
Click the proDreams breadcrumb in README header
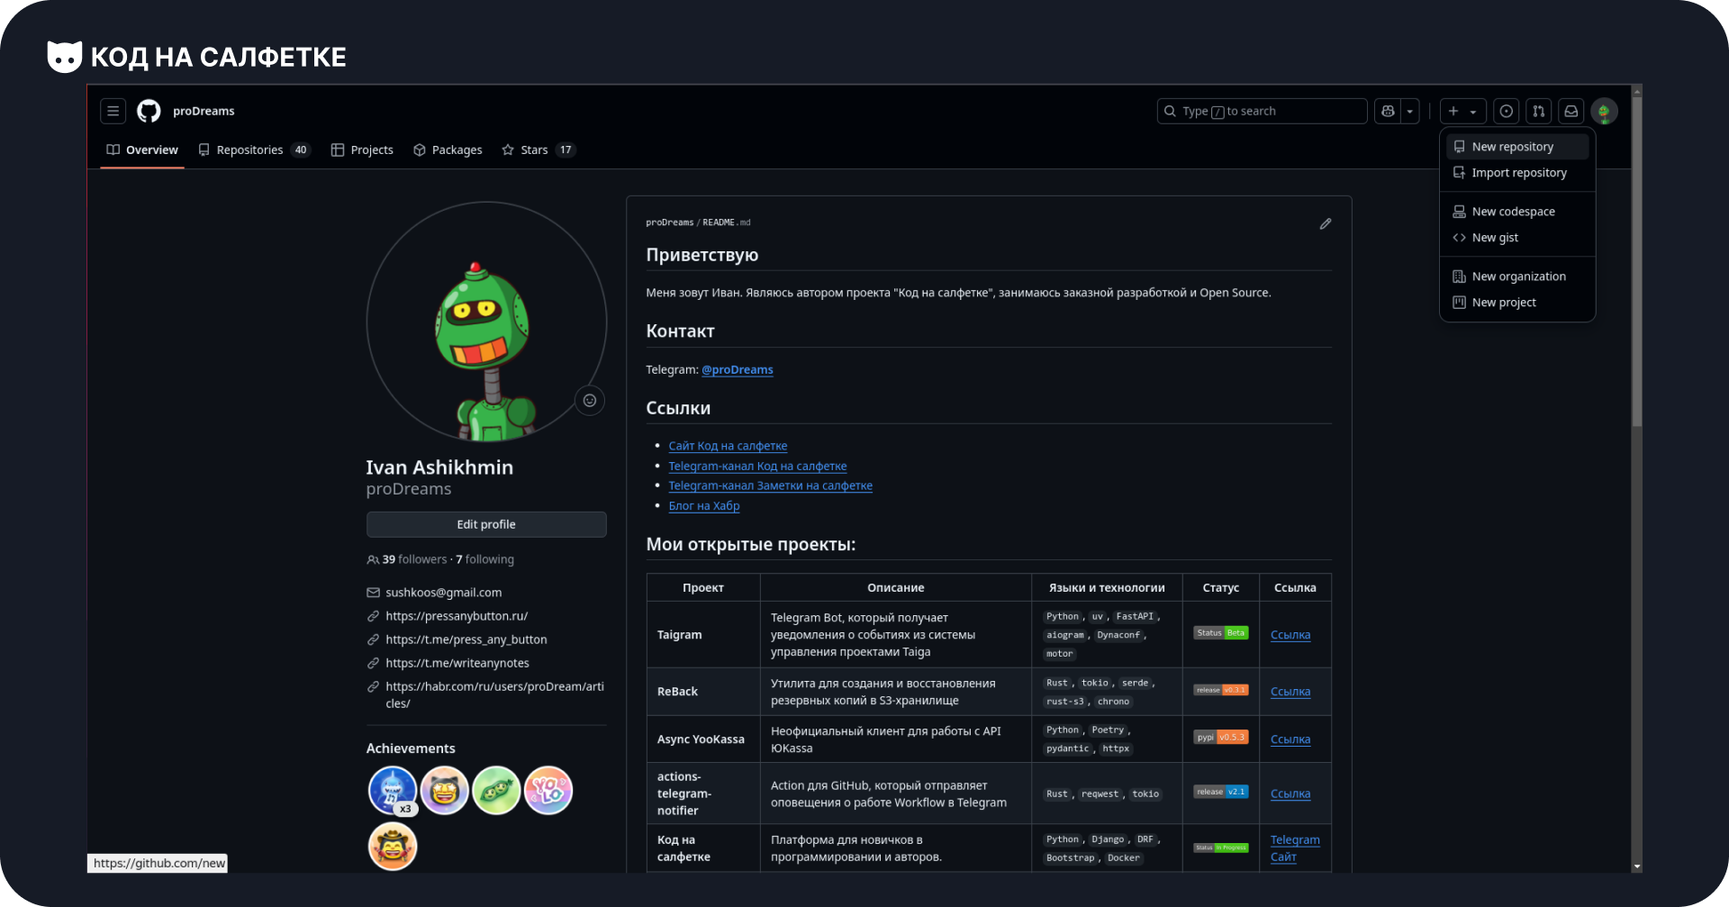pos(670,222)
